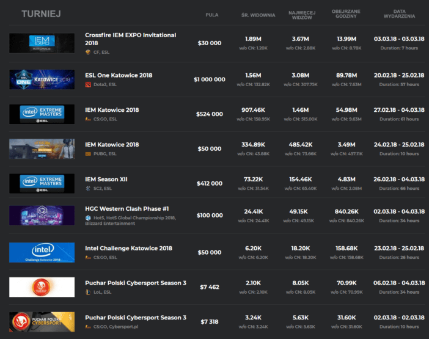Open the HGC Western Clash banner thumbnail
Viewport: 429px width, 339px height.
tap(42, 216)
